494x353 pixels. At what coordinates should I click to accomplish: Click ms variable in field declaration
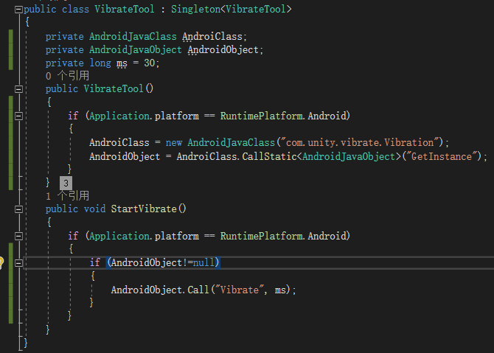click(122, 64)
